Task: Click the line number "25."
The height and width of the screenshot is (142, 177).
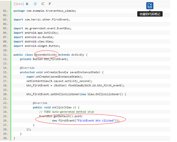Action: (x=5, y=116)
